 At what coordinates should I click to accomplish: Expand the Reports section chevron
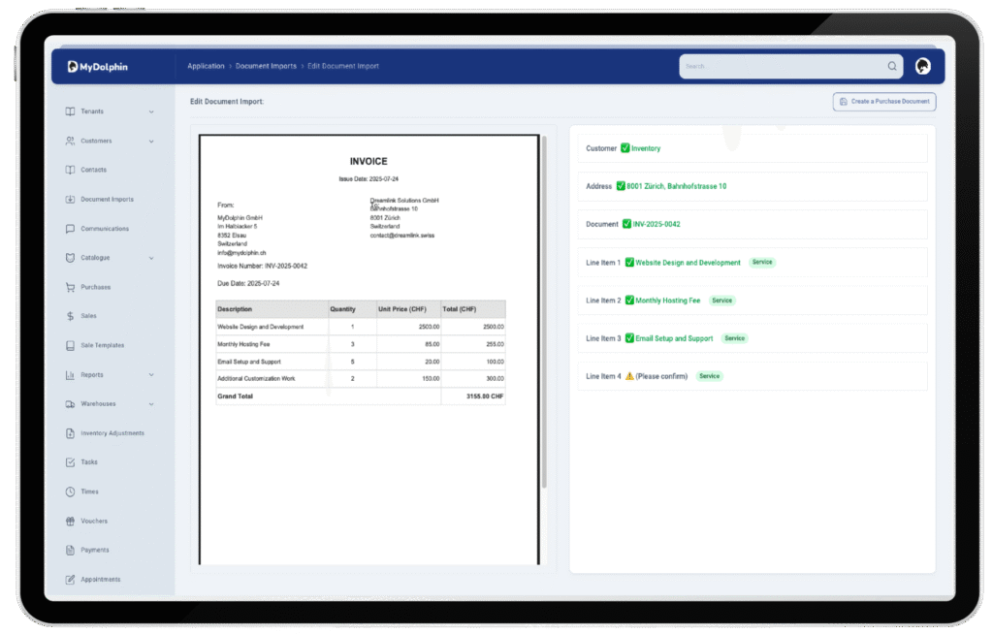[x=151, y=375]
